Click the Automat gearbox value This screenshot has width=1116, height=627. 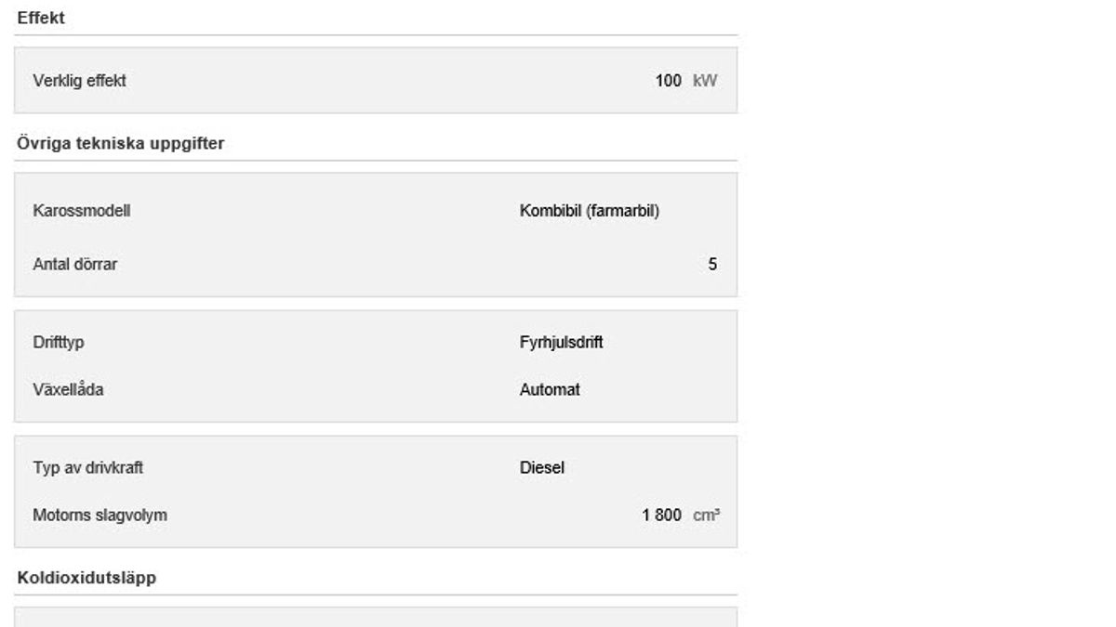click(549, 390)
